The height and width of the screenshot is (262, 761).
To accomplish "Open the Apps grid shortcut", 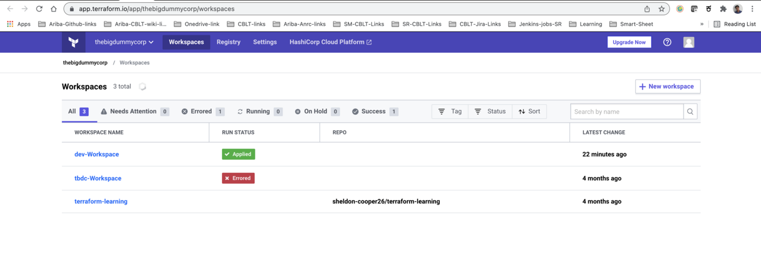I will [18, 24].
